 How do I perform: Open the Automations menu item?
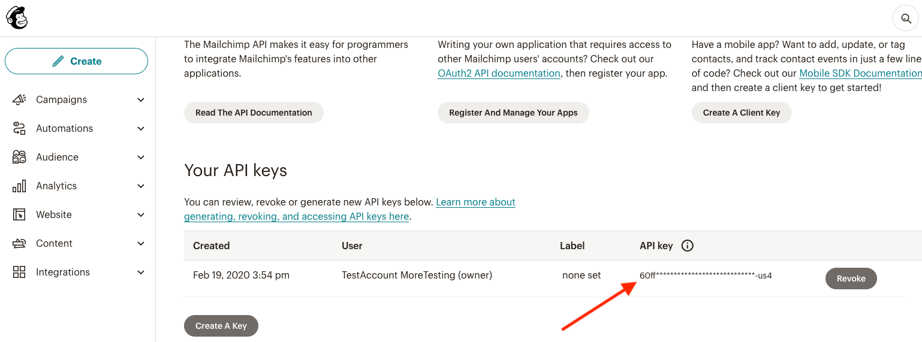tap(78, 128)
